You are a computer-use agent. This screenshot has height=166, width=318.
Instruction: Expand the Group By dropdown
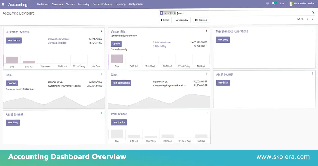182,20
